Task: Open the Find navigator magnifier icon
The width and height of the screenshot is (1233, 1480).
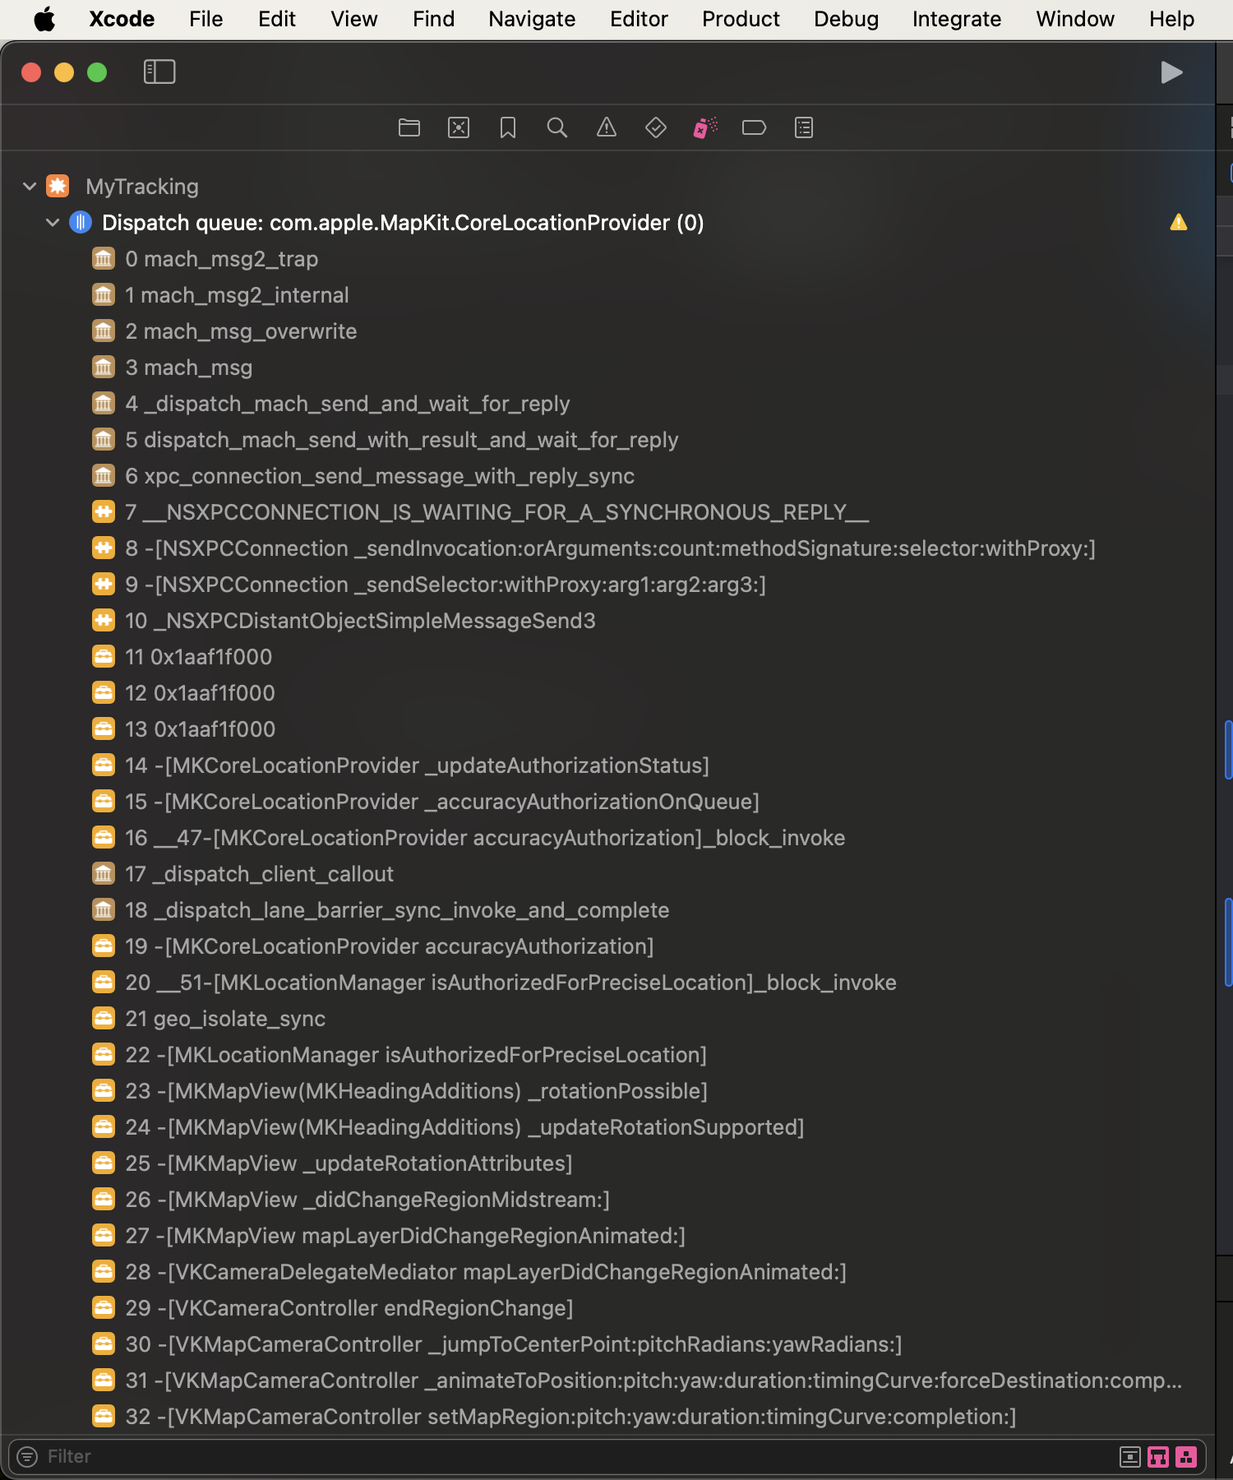Action: click(557, 127)
